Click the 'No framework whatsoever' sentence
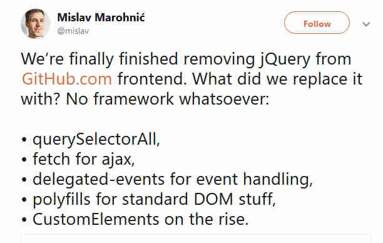 168,99
